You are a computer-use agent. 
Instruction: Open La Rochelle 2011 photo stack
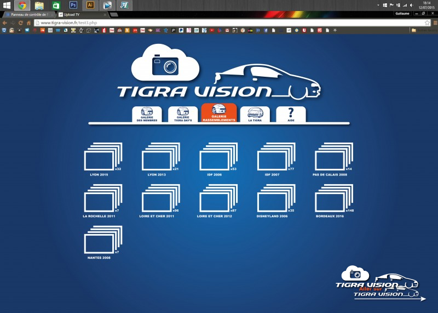point(102,199)
